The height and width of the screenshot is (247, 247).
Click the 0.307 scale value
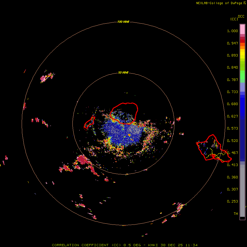point(232,189)
